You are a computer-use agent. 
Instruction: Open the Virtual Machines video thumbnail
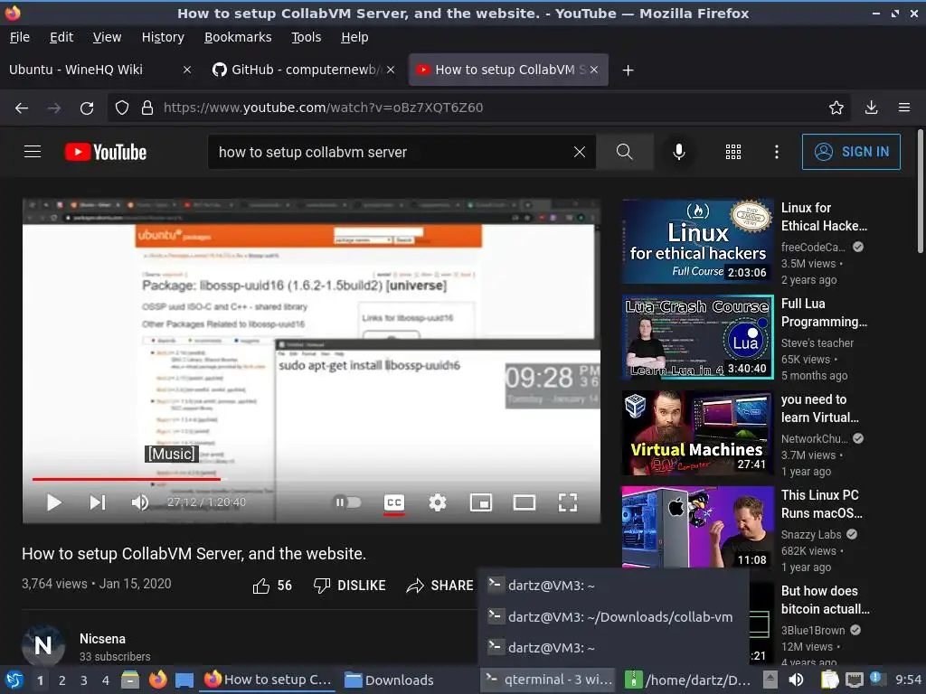click(697, 433)
